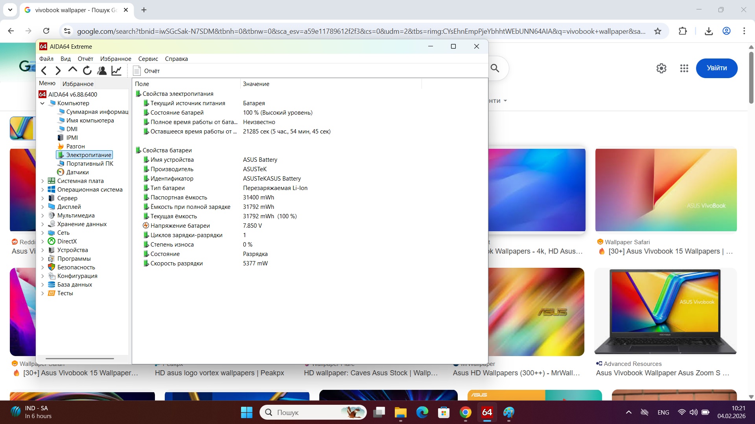Expand the Операционная система node
755x424 pixels.
pyautogui.click(x=43, y=189)
